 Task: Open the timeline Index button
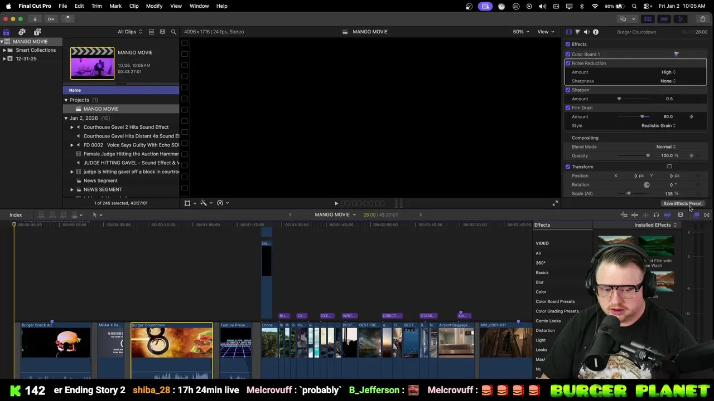click(16, 215)
